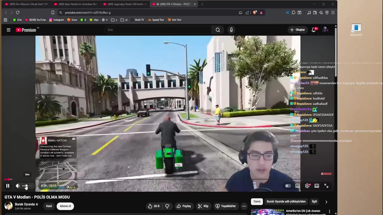This screenshot has width=383, height=215.
Task: Switch to Alper Rende'nin Amerikan Polis tab
Action: (76, 4)
